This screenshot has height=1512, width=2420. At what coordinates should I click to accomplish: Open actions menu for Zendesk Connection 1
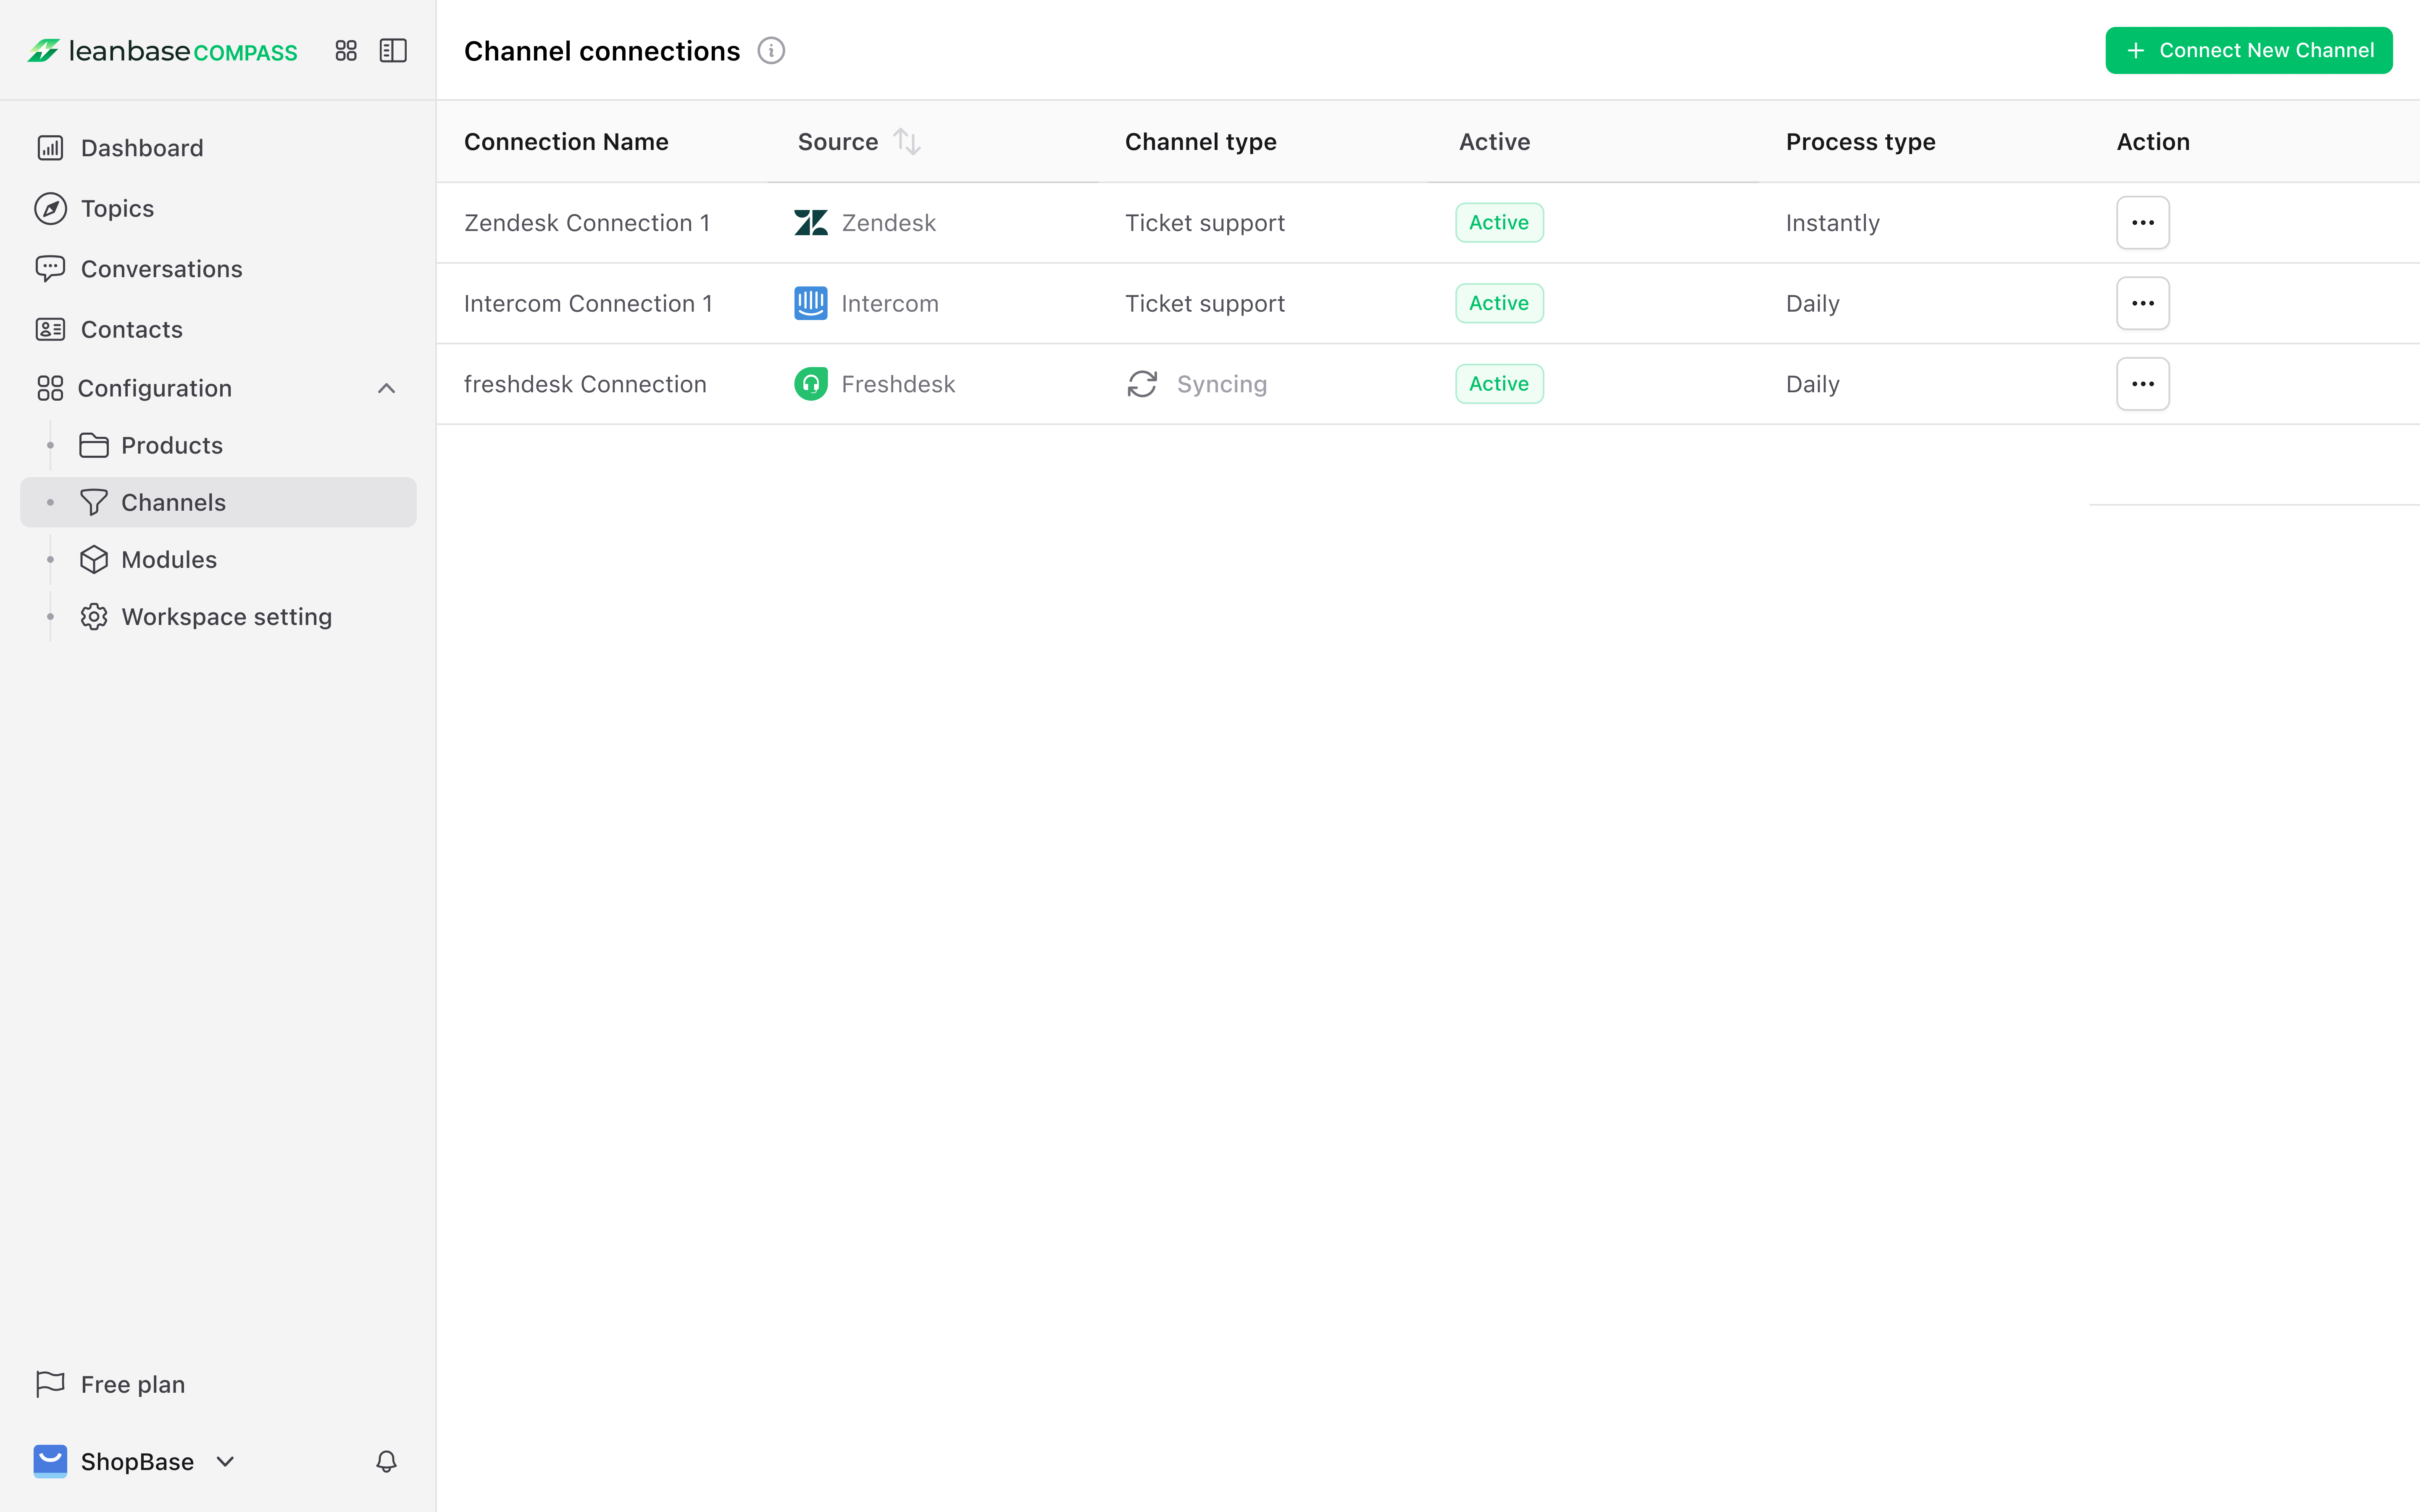[2142, 222]
